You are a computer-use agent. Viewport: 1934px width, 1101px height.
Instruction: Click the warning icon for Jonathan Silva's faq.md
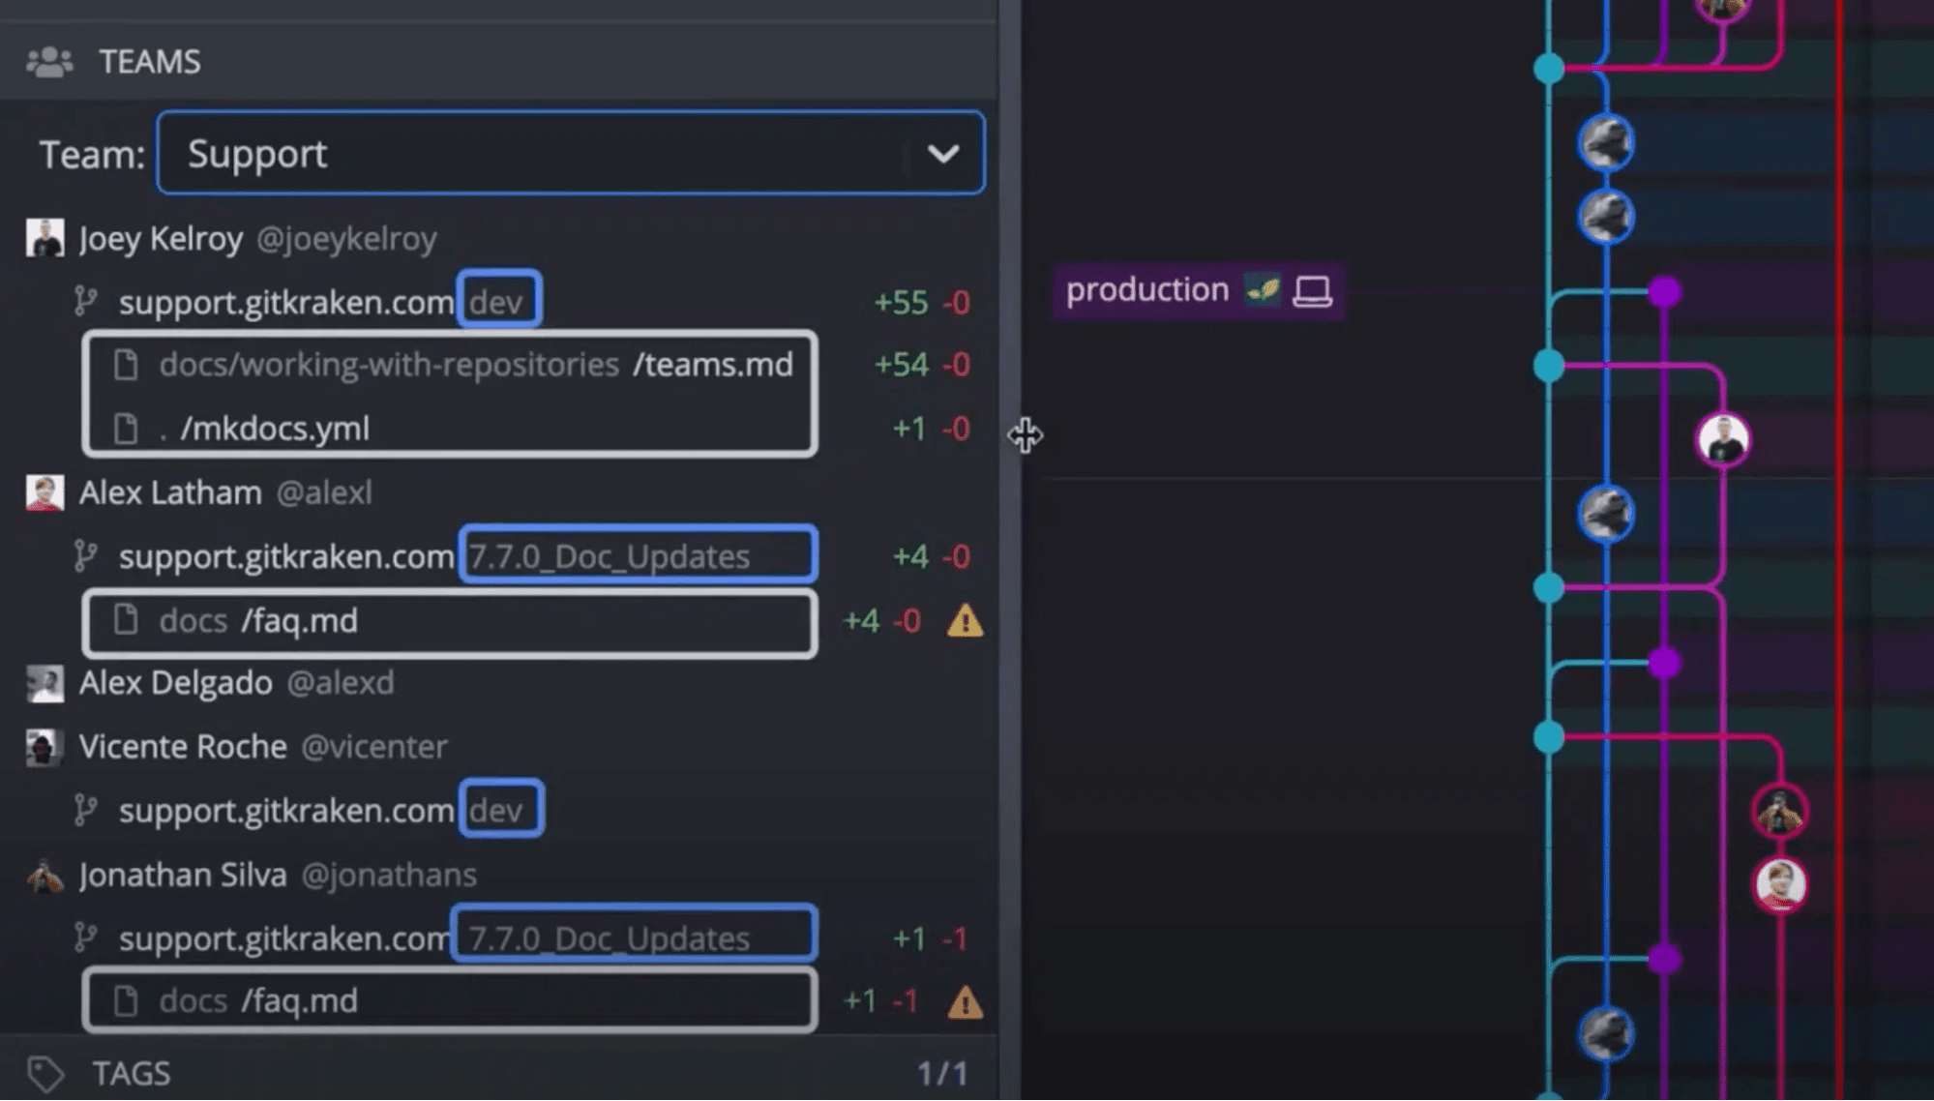[x=965, y=1002]
